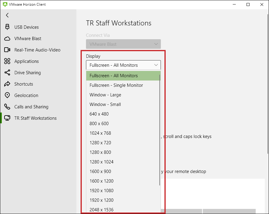This screenshot has height=214, width=269.
Task: Choose 1920 x 1080 resolution
Action: click(123, 191)
